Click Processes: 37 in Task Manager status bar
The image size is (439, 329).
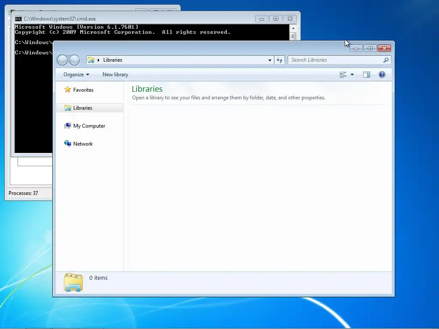tap(23, 193)
